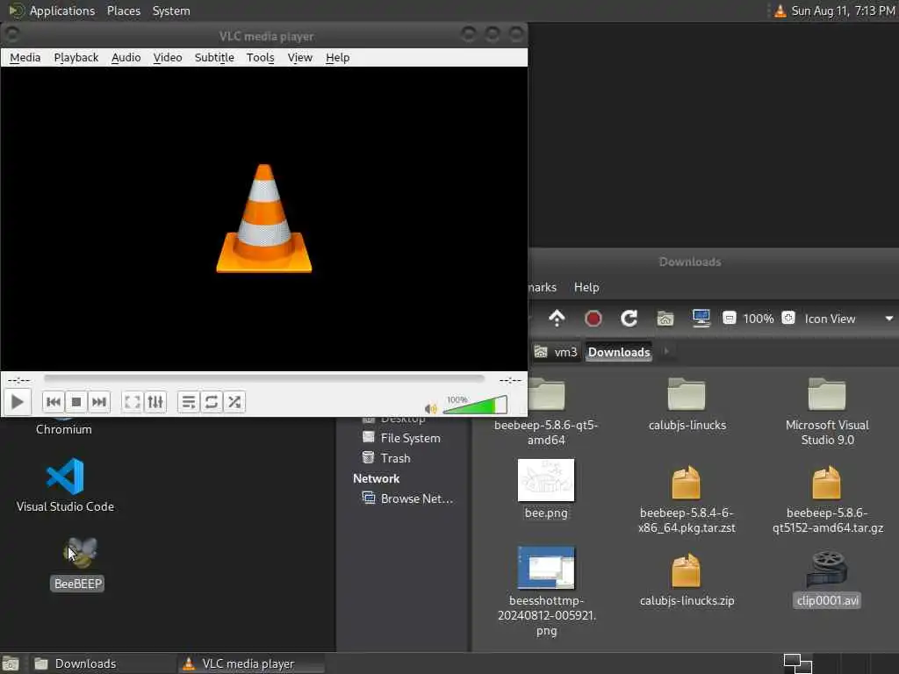Screen dimensions: 899x674
Task: Zoom out in file manager
Action: click(x=730, y=318)
